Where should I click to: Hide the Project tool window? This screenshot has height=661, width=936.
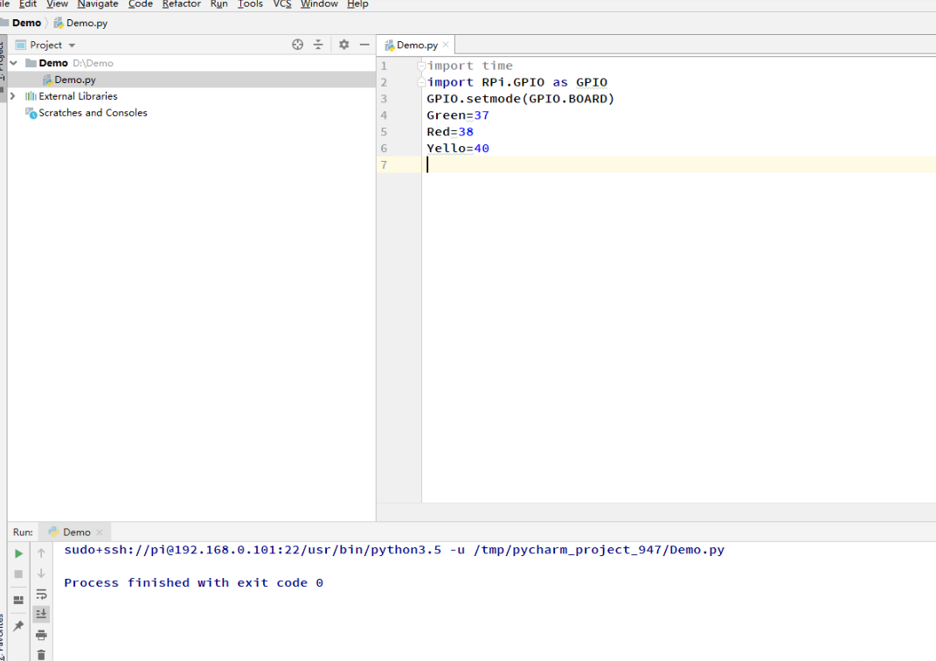[364, 45]
